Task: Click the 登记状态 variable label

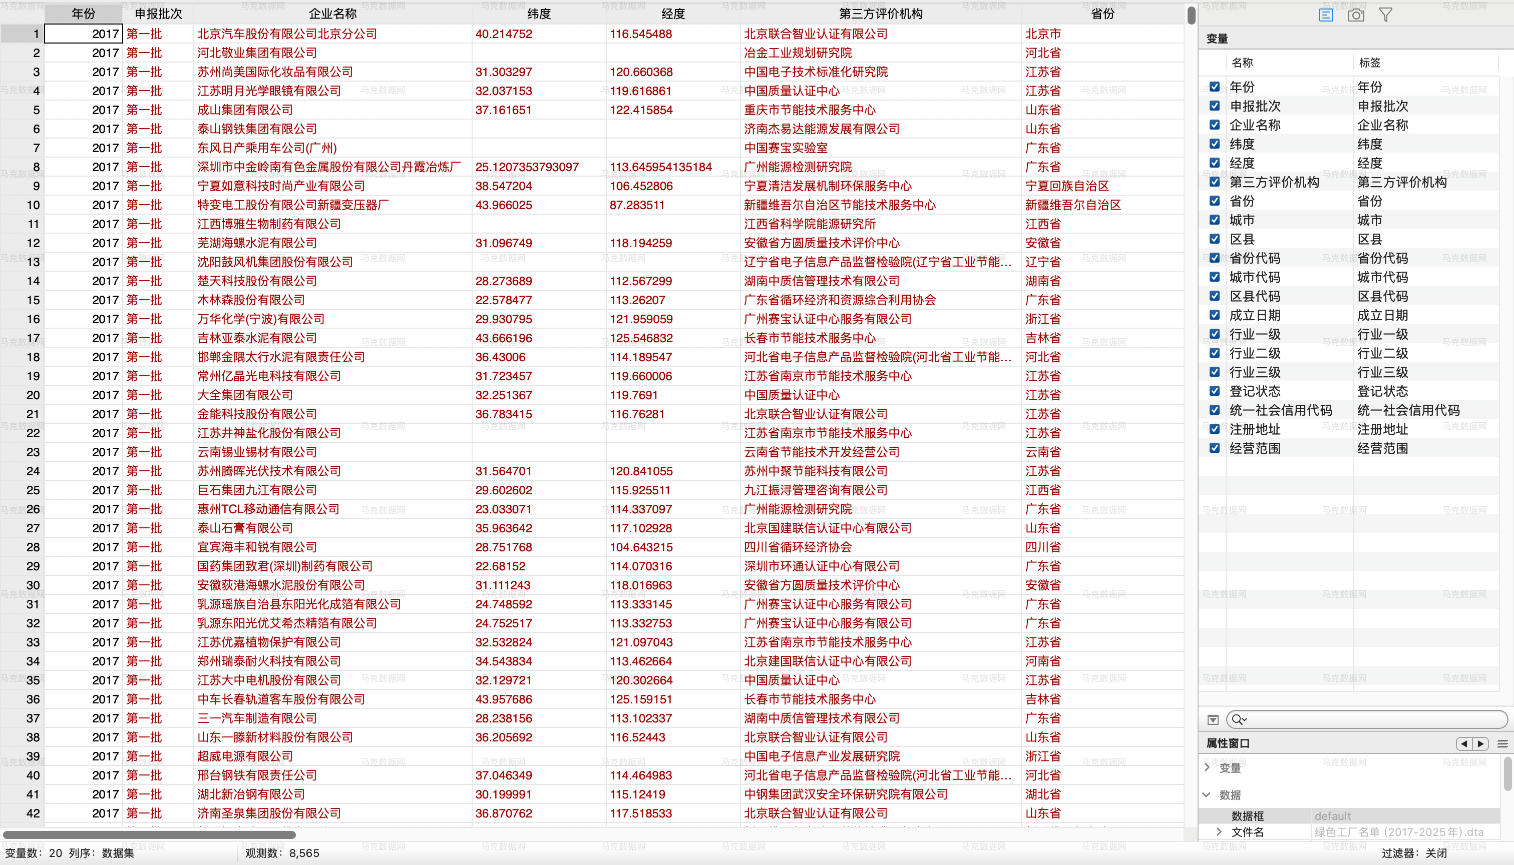Action: (1383, 391)
